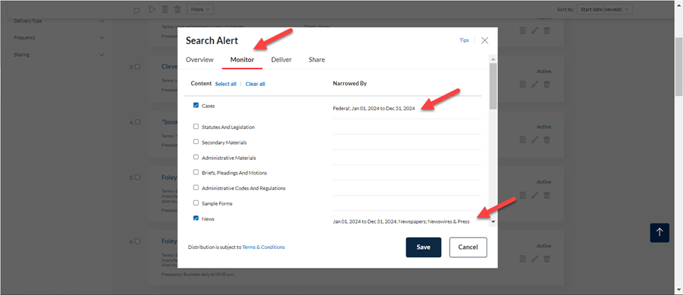Check the Sample Forms checkbox
Viewport: 683px width, 295px height.
(196, 203)
